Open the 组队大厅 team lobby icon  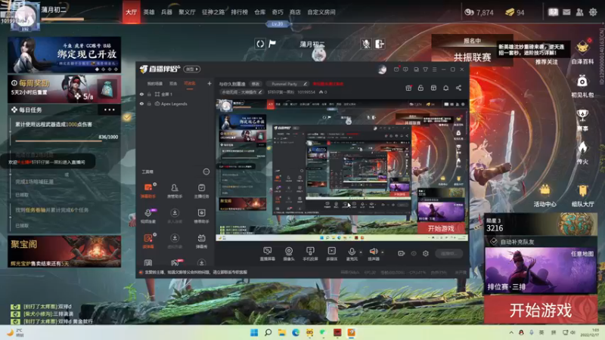pos(582,196)
